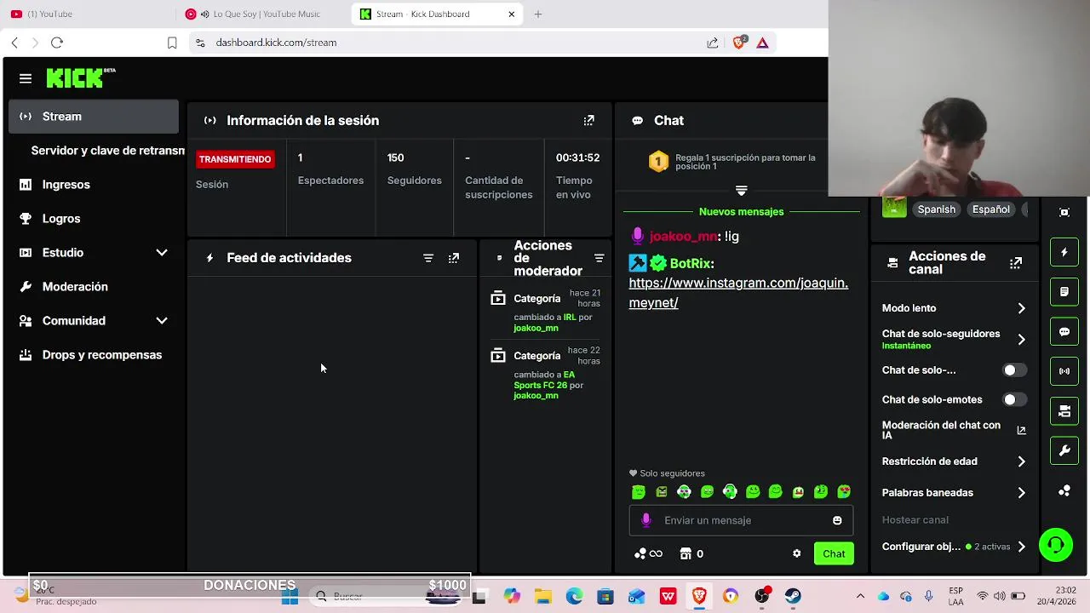Screen dimensions: 1090x613
Task: Open the hamburger menu beside the Kick logo
Action: (x=26, y=78)
